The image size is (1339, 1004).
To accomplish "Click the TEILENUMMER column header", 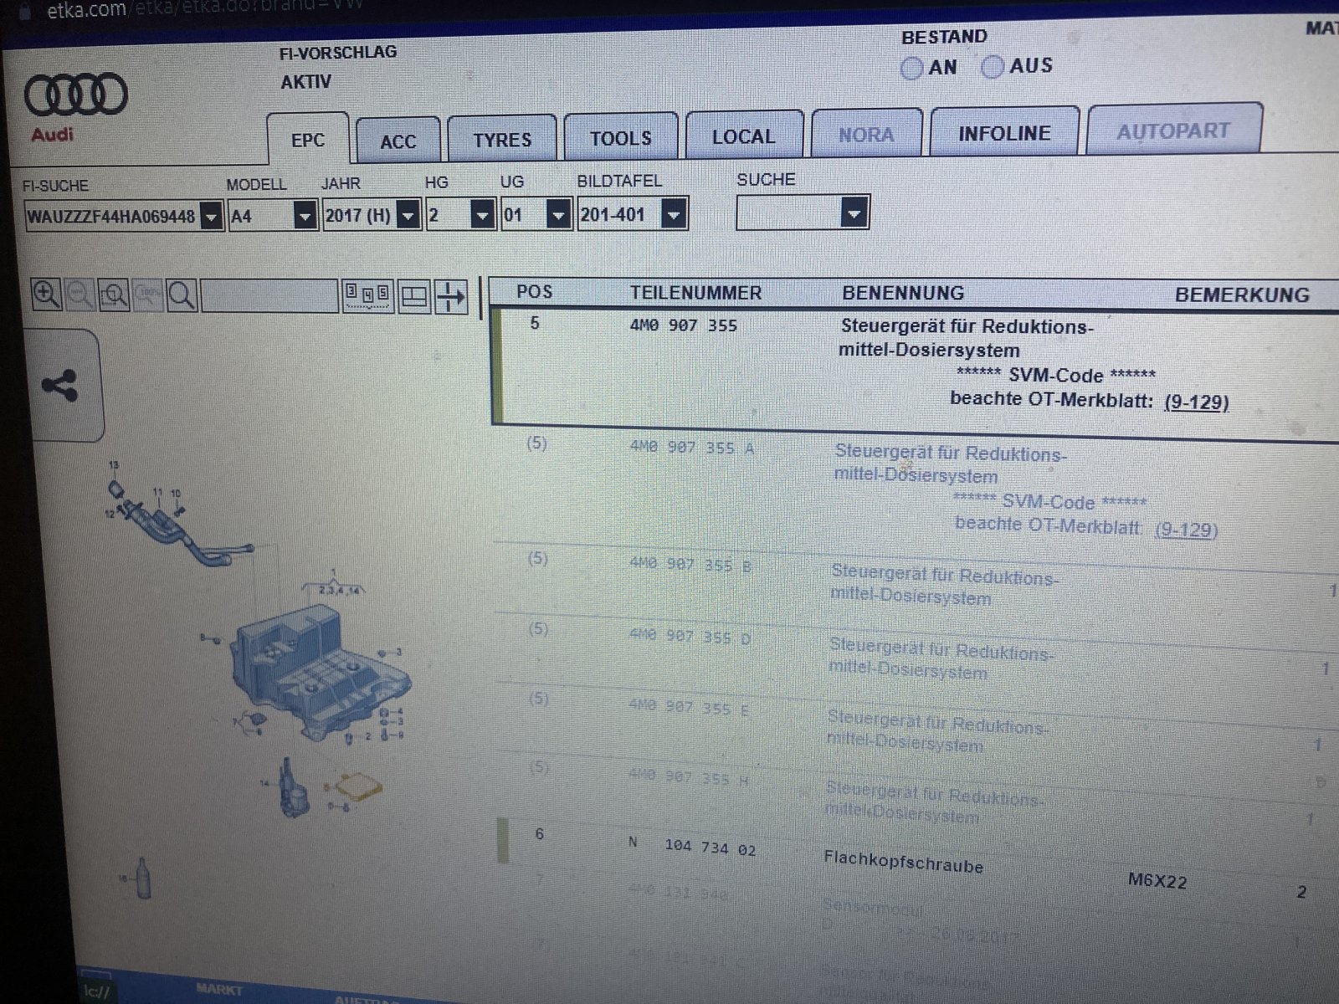I will [695, 293].
